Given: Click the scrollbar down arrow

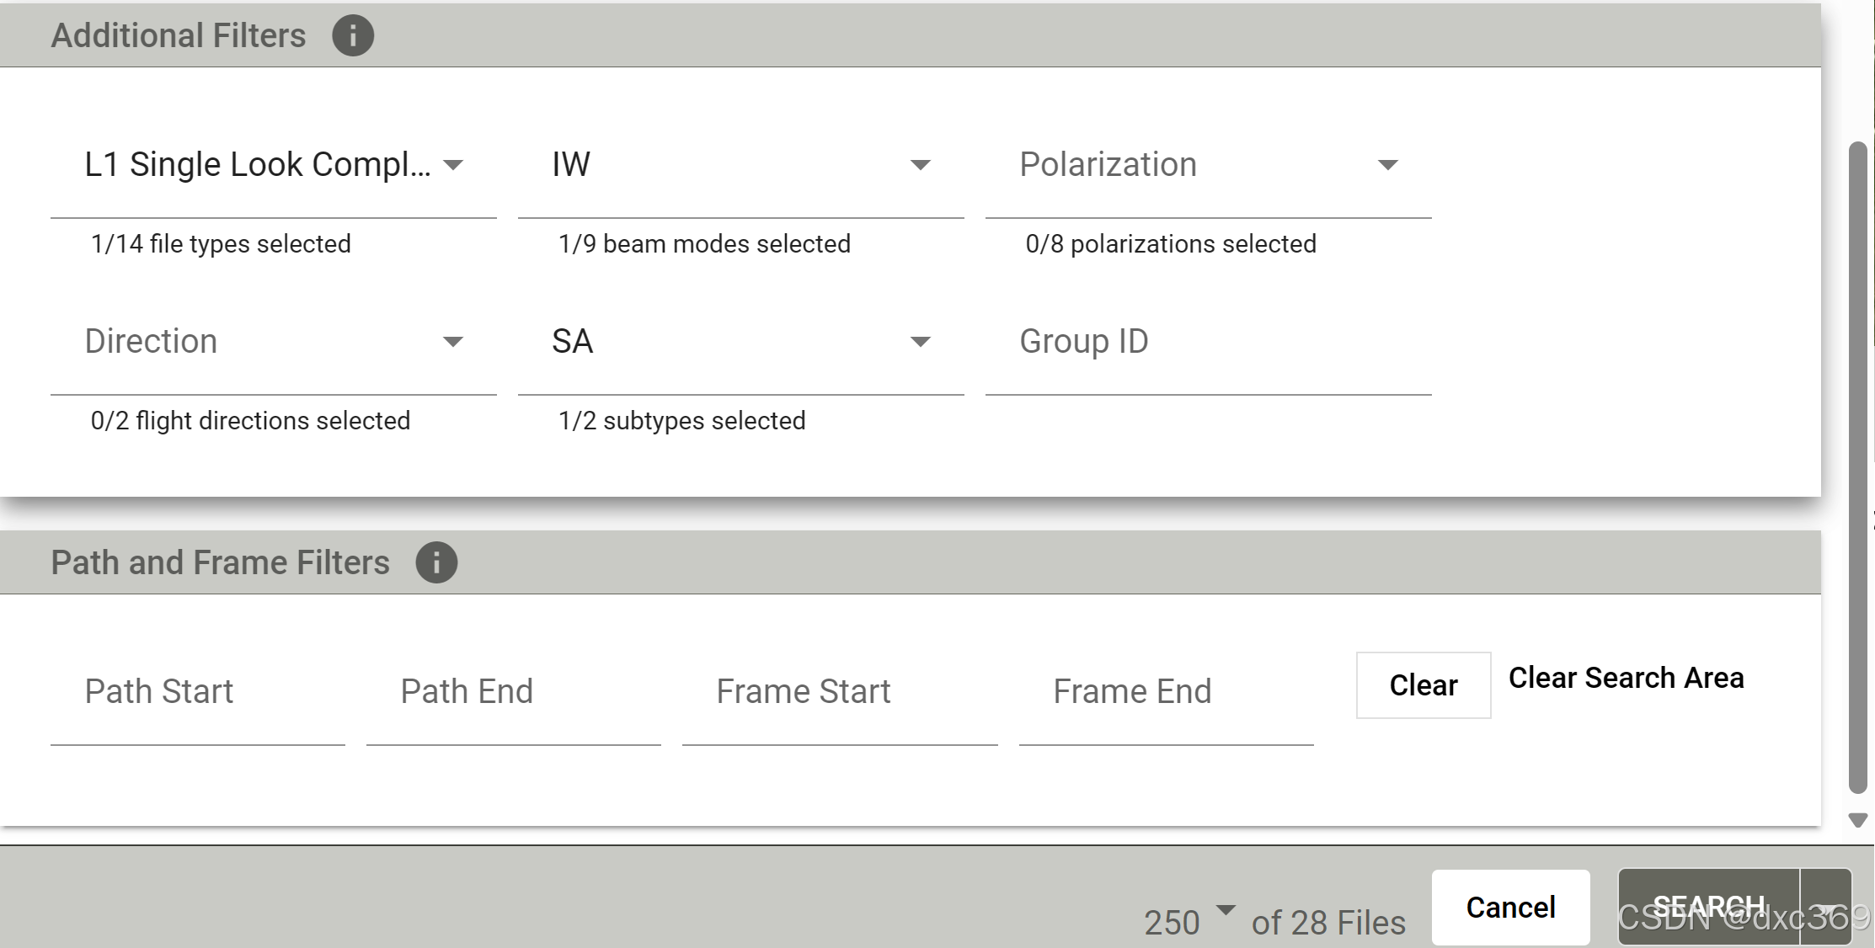Looking at the screenshot, I should (1858, 818).
